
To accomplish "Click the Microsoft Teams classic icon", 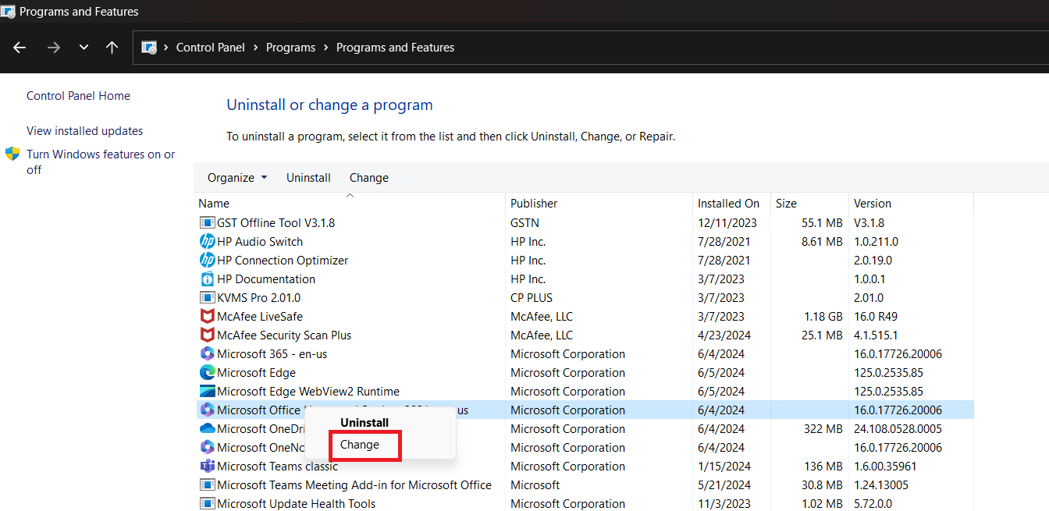I will (x=207, y=467).
